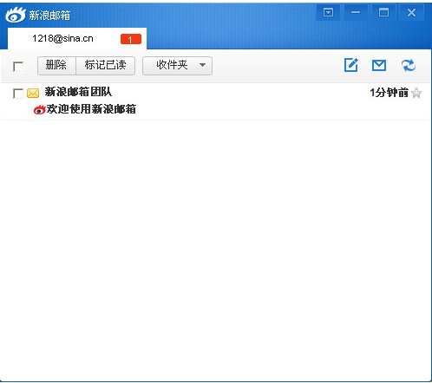The image size is (432, 383).
Task: Open the envelope mailbox icon in toolbar
Action: tap(379, 66)
